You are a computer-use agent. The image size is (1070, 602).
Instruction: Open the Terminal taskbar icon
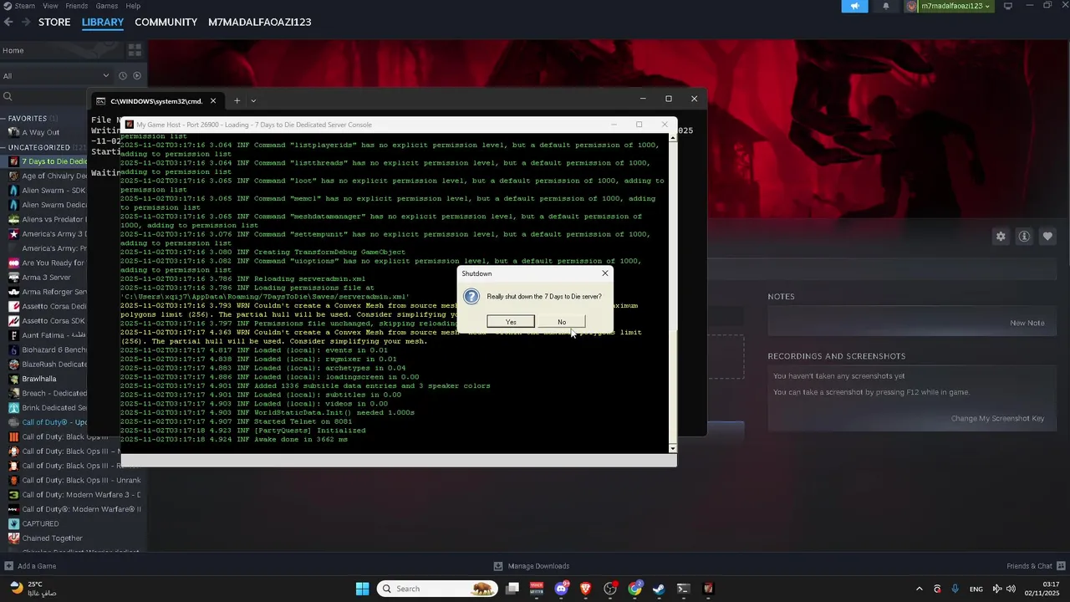click(684, 589)
